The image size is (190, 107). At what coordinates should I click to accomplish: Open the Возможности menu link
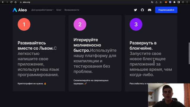click(x=72, y=10)
